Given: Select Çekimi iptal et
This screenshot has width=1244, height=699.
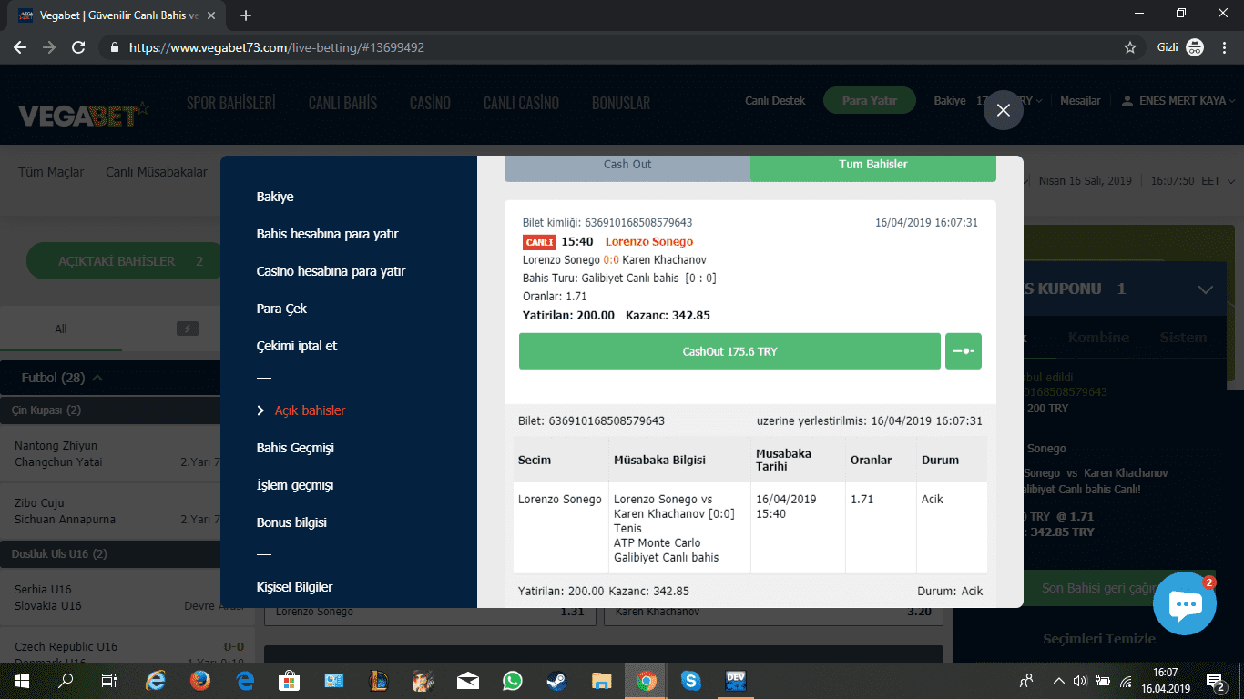Looking at the screenshot, I should 297,346.
